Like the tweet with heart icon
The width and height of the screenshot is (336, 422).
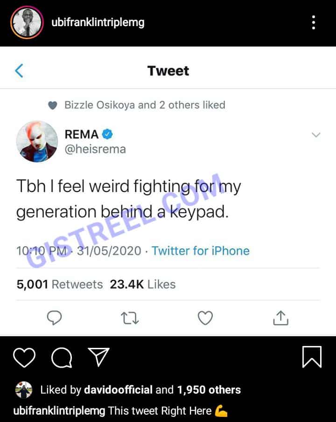pyautogui.click(x=205, y=318)
